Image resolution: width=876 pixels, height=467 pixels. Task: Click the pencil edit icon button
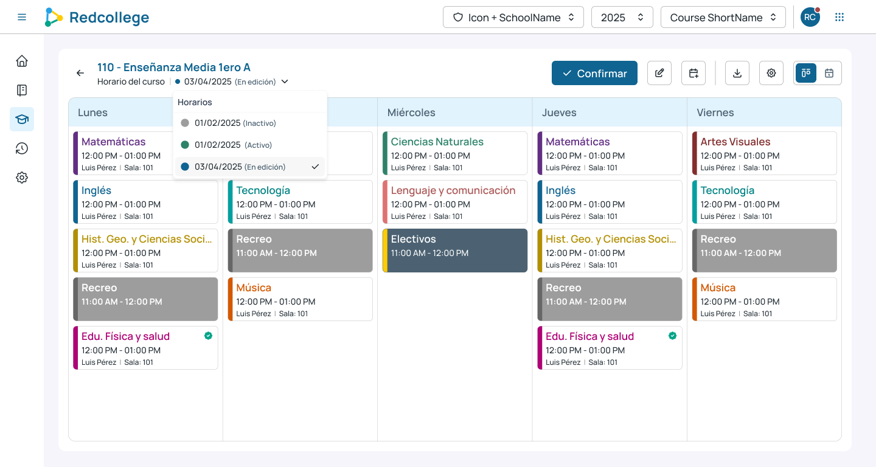[x=659, y=73]
